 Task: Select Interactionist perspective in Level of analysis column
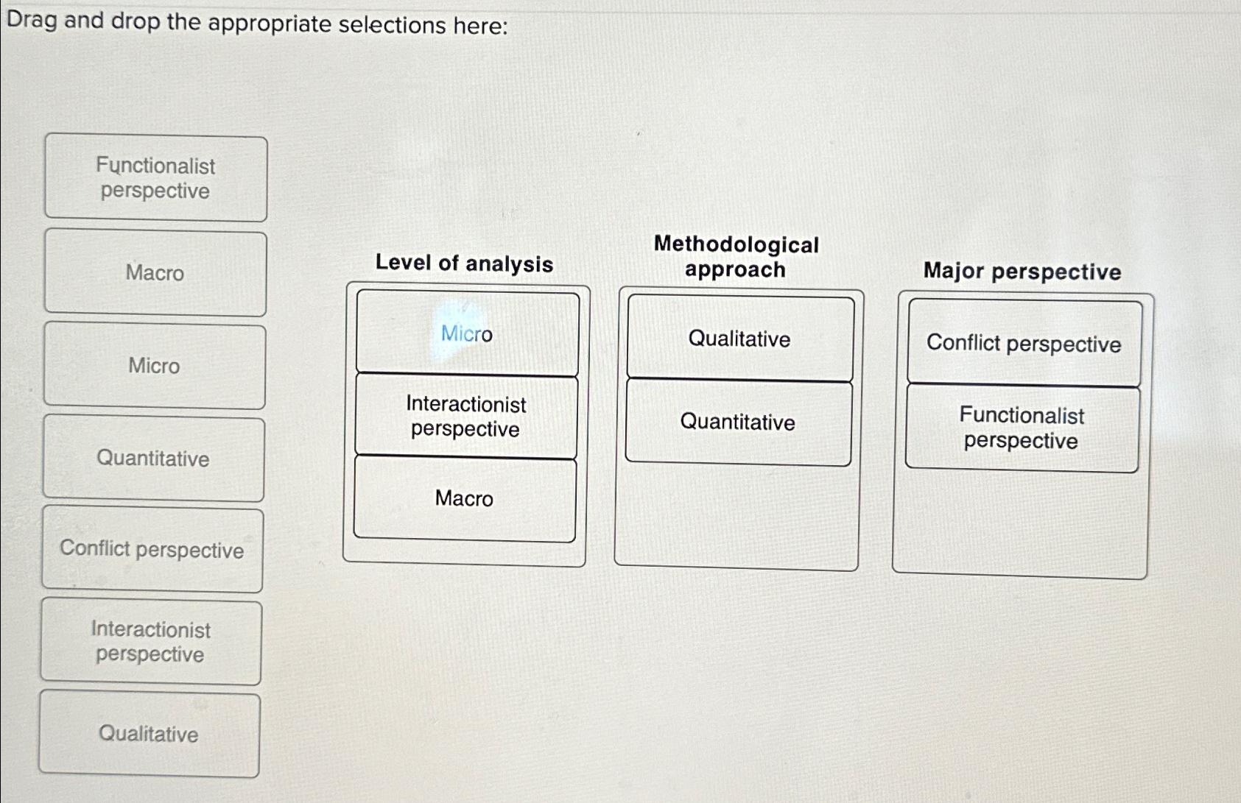pos(465,416)
